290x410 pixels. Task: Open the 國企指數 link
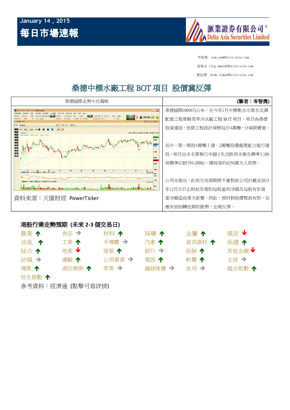(x=238, y=269)
